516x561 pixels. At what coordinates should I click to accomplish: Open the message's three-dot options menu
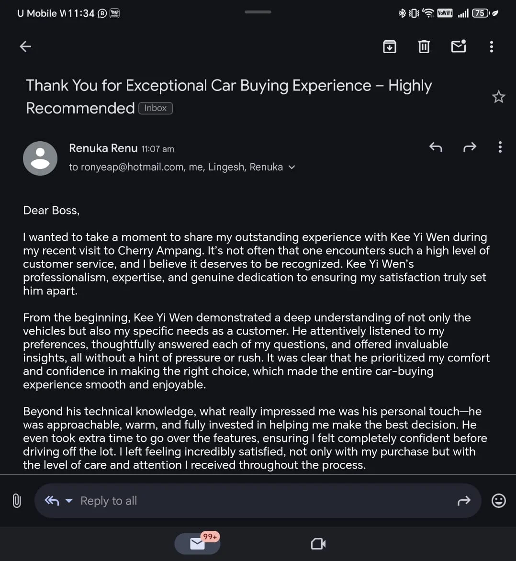click(x=500, y=147)
